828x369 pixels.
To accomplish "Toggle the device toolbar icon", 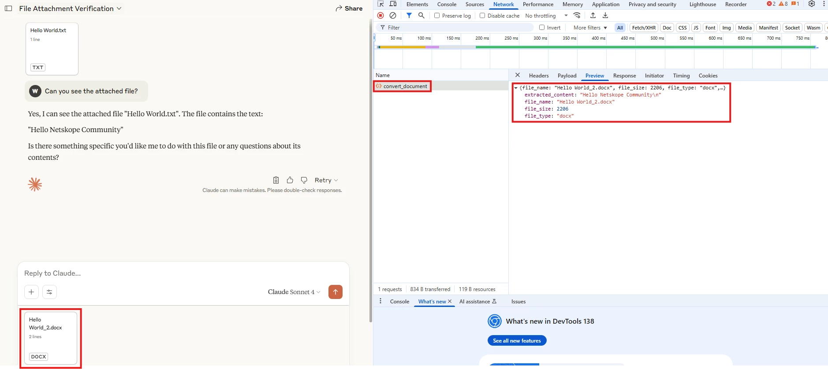I will point(393,4).
